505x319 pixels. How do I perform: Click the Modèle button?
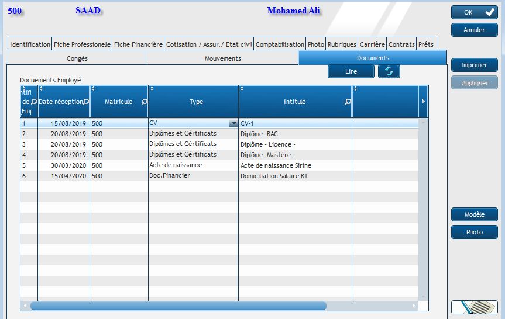click(x=474, y=214)
